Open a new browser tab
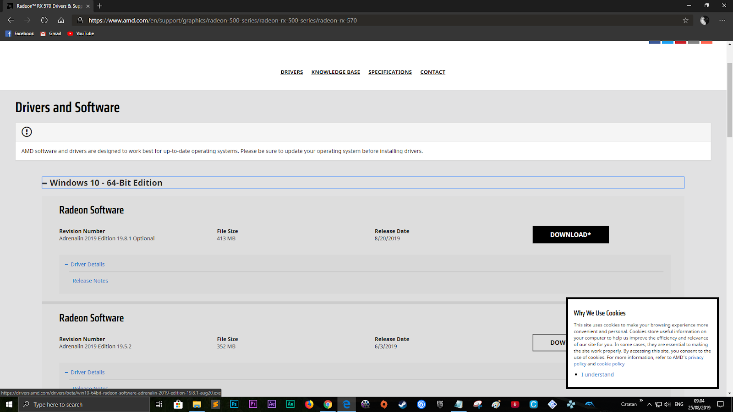The height and width of the screenshot is (412, 733). [99, 6]
